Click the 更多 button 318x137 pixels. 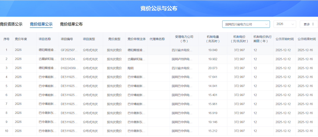pos(309,24)
